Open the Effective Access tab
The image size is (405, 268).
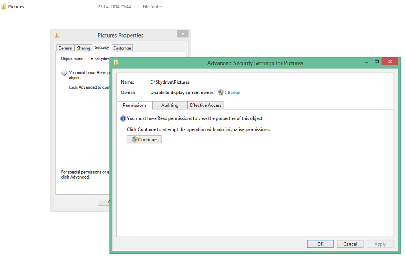coord(206,105)
